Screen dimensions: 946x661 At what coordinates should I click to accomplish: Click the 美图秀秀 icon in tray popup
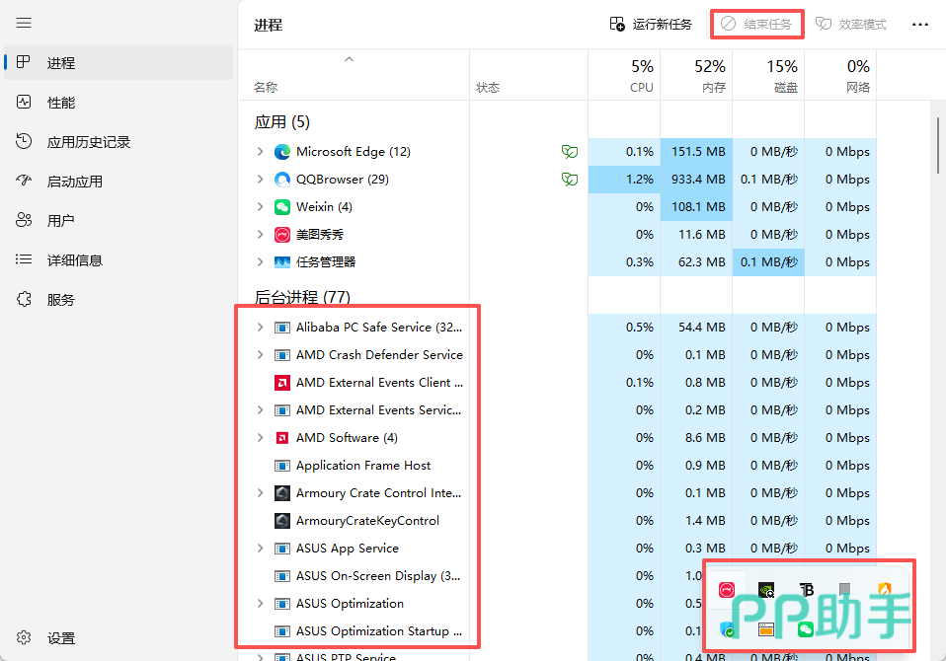pyautogui.click(x=727, y=590)
